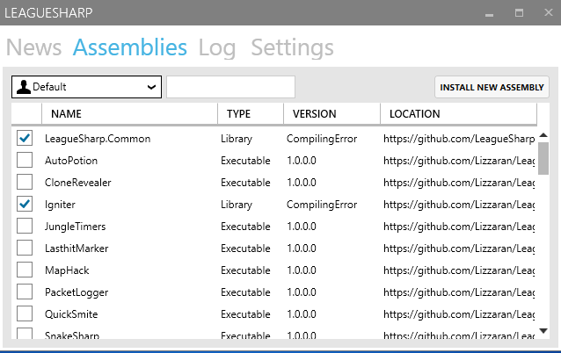Screen dimensions: 561x353
Task: Click Install New Assembly button
Action: (x=492, y=87)
